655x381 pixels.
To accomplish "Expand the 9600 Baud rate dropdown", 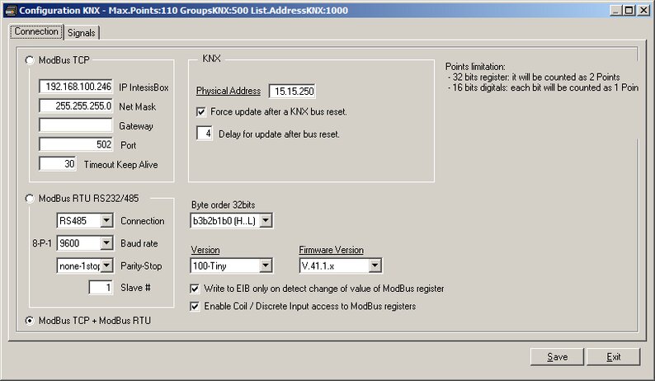I will click(x=106, y=243).
